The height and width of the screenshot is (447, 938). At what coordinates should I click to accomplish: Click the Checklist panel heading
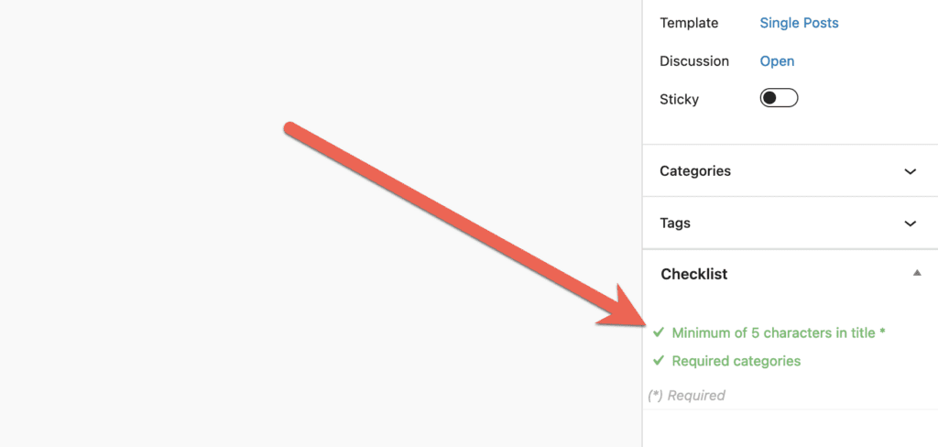pyautogui.click(x=693, y=274)
